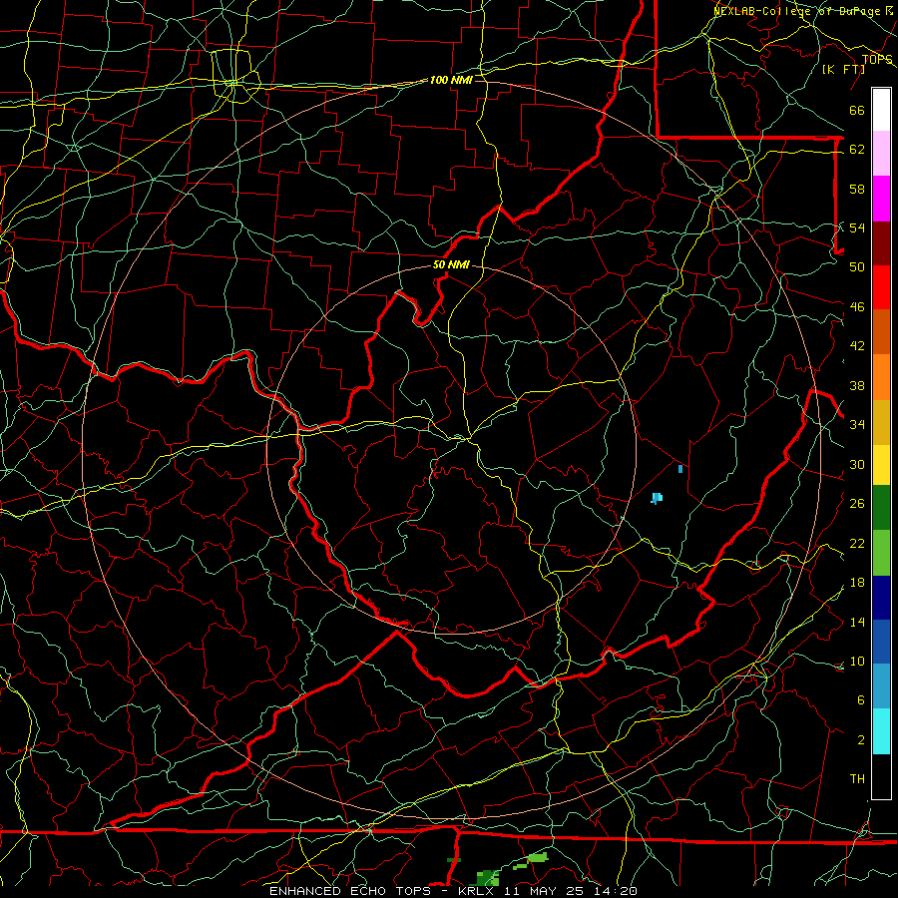Click the '34' legend value
This screenshot has height=898, width=898.
tap(857, 424)
